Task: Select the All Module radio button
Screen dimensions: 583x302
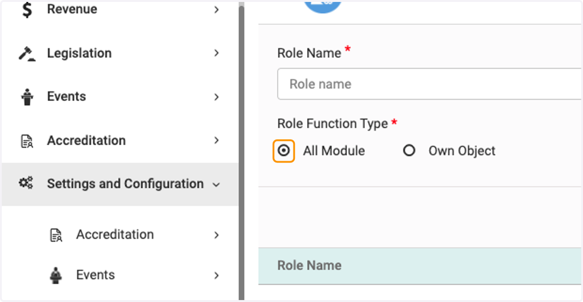Action: pos(284,151)
